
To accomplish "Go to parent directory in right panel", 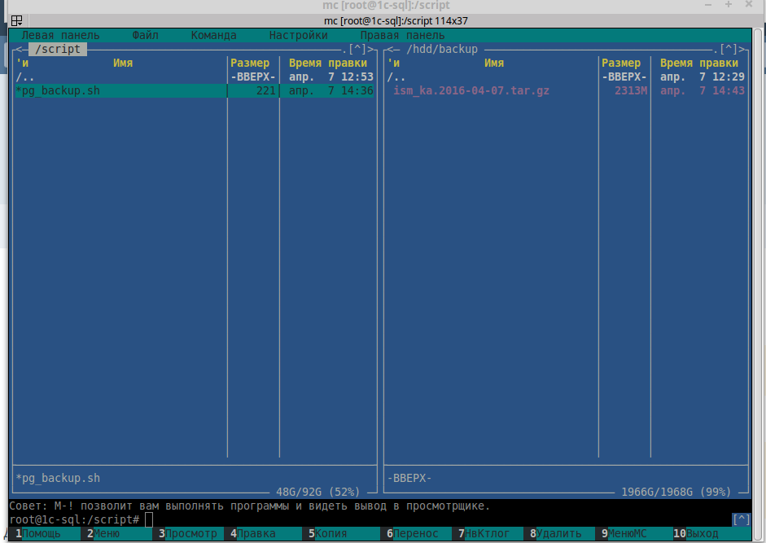I will point(396,77).
